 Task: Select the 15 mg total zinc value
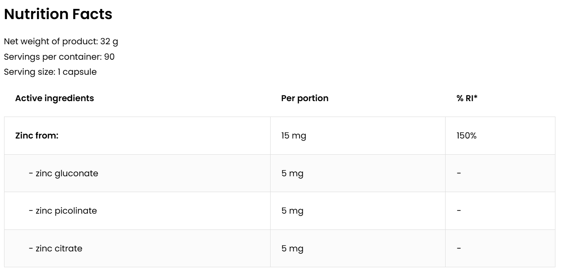tap(294, 136)
